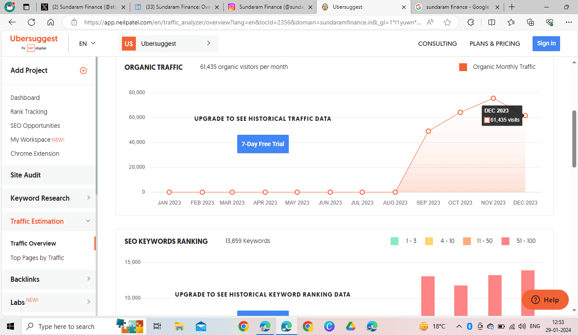Viewport: 578px width, 335px height.
Task: Toggle Organic Monthly Traffic legend series
Action: click(497, 67)
